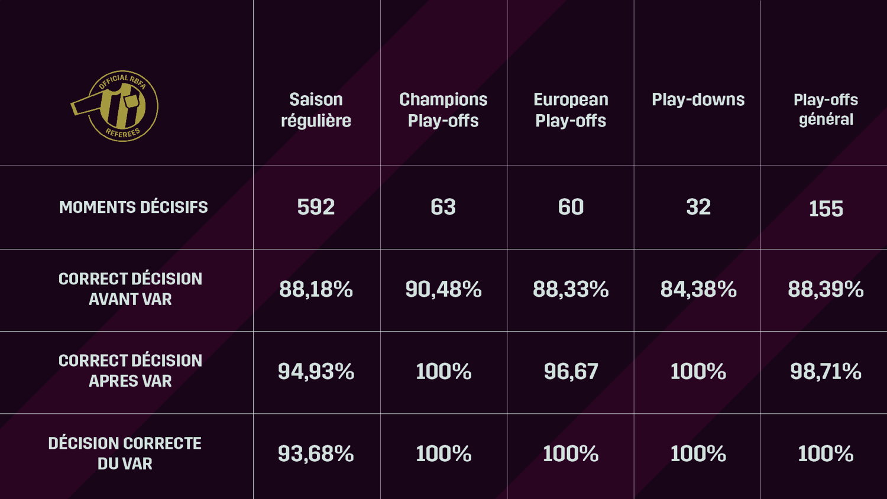The height and width of the screenshot is (499, 887).
Task: Click the Play-offs général header
Action: point(826,109)
